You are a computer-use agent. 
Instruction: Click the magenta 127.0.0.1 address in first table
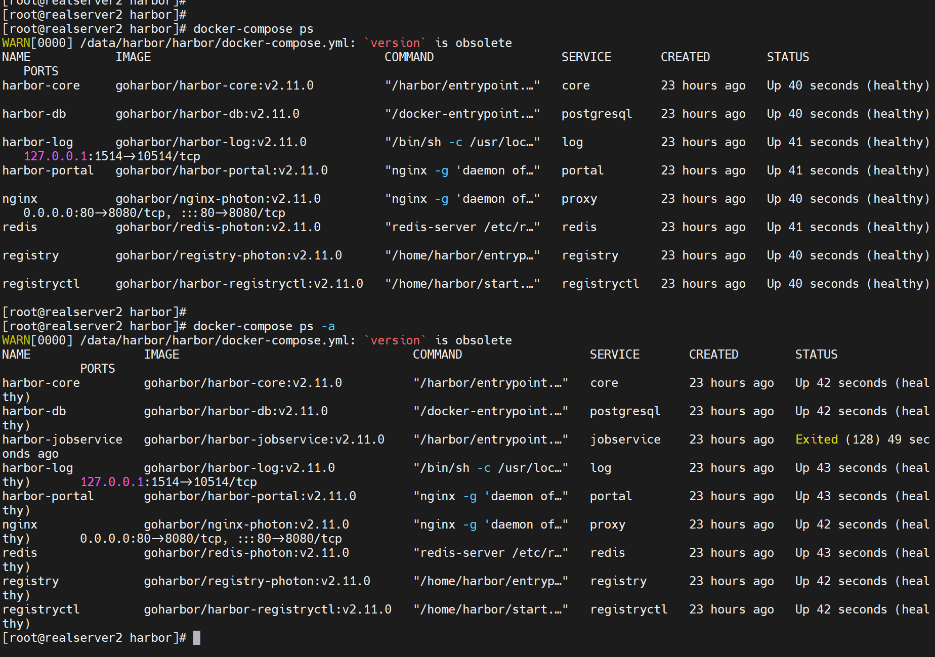tap(55, 156)
